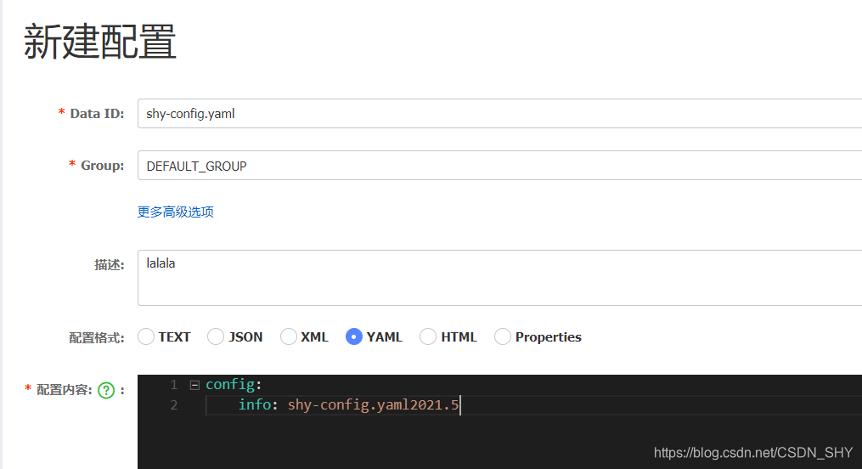Click the 新建配置 page heading
The image size is (862, 469).
(x=100, y=42)
